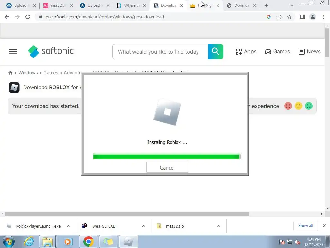
Task: Rate experience with the red sad face
Action: click(x=288, y=106)
